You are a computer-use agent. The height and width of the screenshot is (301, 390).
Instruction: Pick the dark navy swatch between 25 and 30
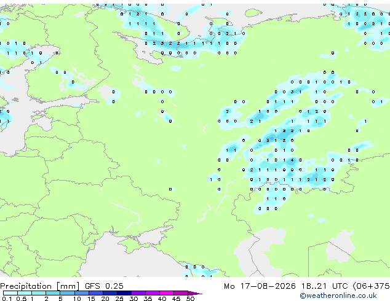pyautogui.click(x=124, y=293)
